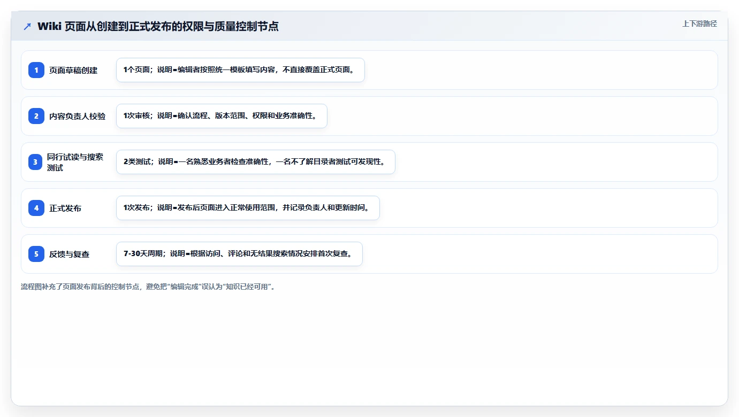Screen dimensions: 739x417
Task: Click the footer note beginning 流程图补充了页面发布
Action: 149,287
